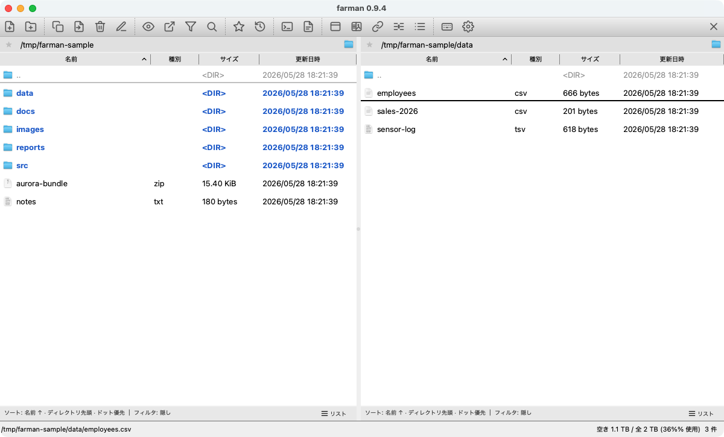Click the '618 bytes' size cell
Image resolution: width=724 pixels, height=437 pixels.
[580, 129]
